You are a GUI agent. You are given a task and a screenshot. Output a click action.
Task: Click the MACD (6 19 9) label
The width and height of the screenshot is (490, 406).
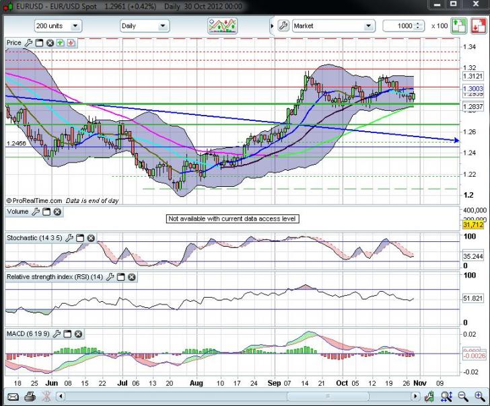[28, 334]
